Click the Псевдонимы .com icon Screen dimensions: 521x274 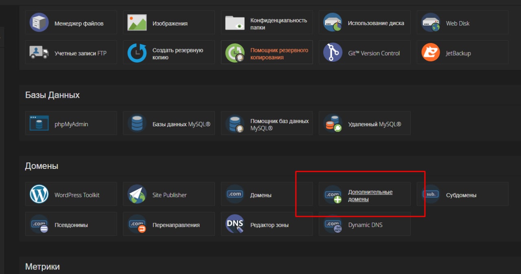39,224
